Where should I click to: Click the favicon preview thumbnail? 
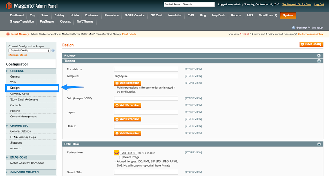point(116,153)
